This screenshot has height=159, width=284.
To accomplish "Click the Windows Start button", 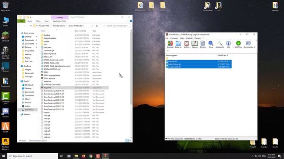I will (x=4, y=156).
